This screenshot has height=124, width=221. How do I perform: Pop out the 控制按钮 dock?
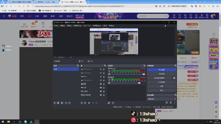[x=175, y=66]
